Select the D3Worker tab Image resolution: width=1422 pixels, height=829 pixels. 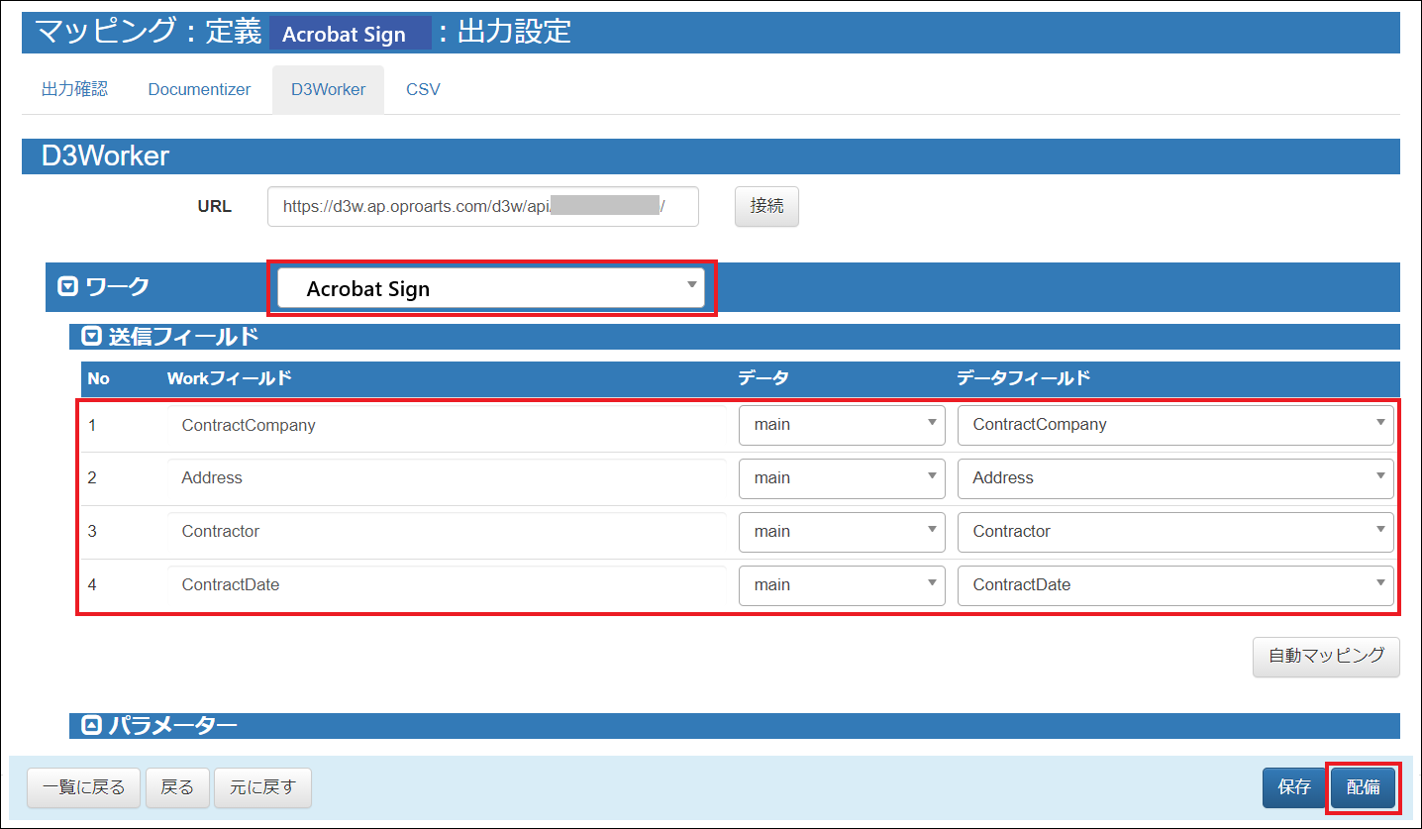[328, 89]
